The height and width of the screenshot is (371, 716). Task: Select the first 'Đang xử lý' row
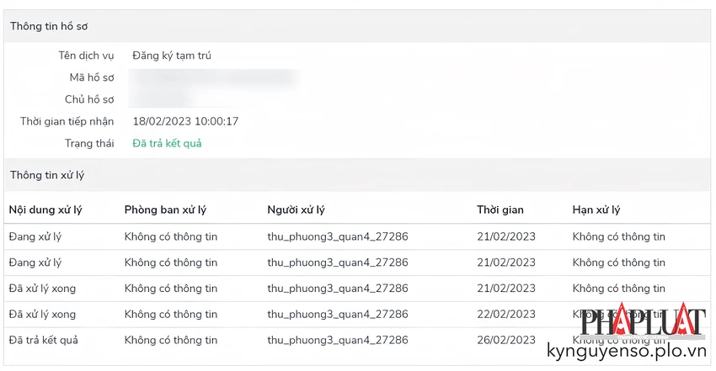pos(357,236)
